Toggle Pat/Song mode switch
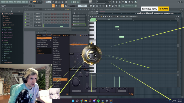The width and height of the screenshot is (184, 103). 34,2
